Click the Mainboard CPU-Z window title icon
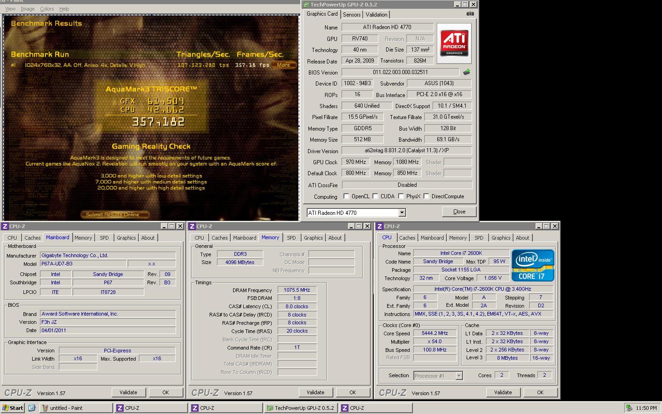 (x=5, y=226)
